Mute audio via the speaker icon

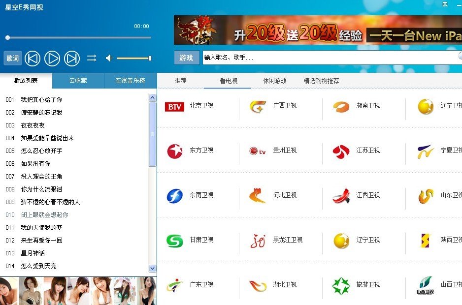tap(109, 58)
